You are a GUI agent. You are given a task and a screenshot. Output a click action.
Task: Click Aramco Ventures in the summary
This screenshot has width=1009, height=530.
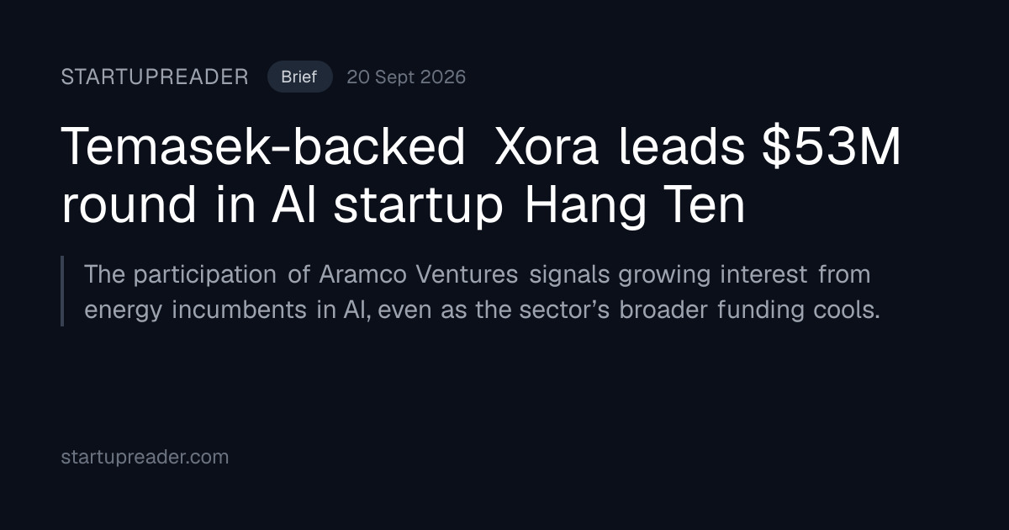[x=420, y=274]
